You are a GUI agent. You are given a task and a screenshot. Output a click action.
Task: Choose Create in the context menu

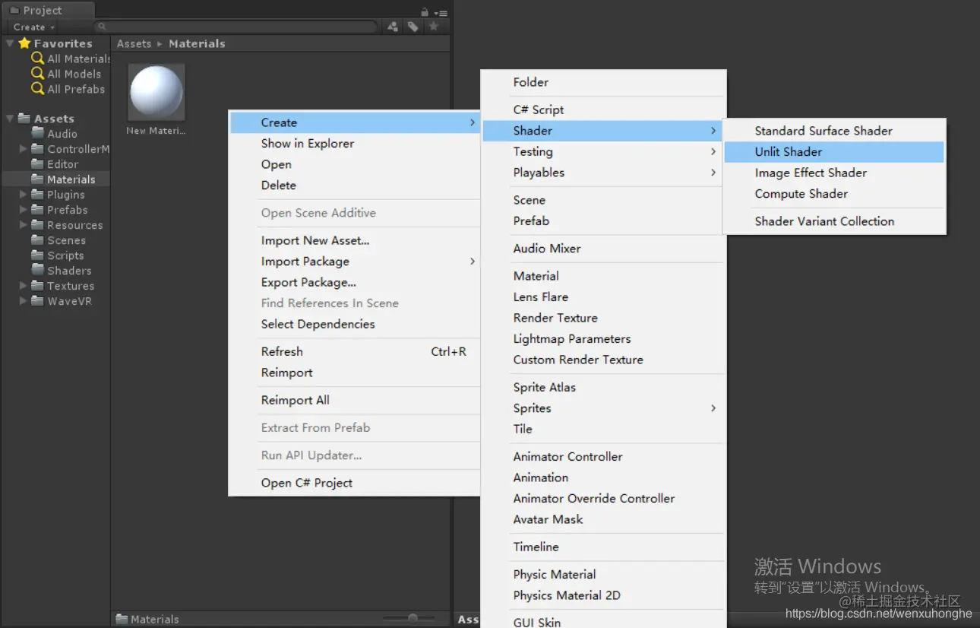pyautogui.click(x=355, y=122)
